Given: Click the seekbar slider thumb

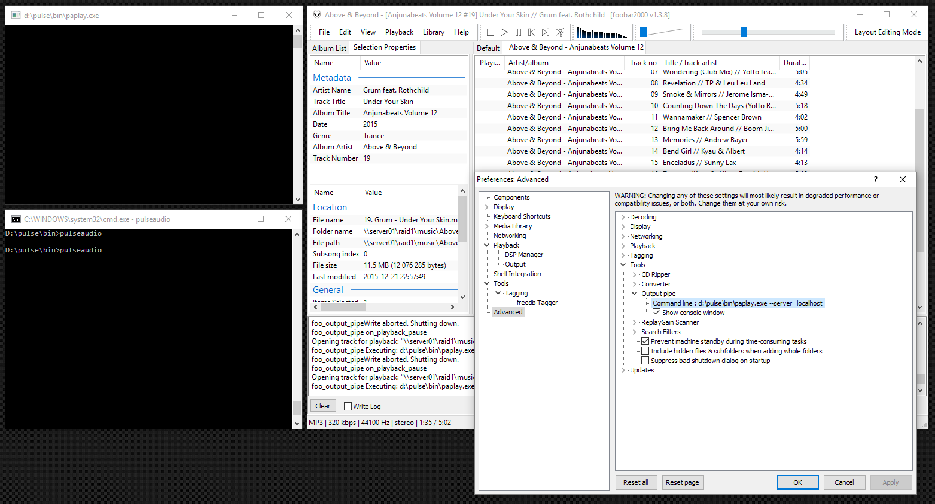Looking at the screenshot, I should 744,32.
